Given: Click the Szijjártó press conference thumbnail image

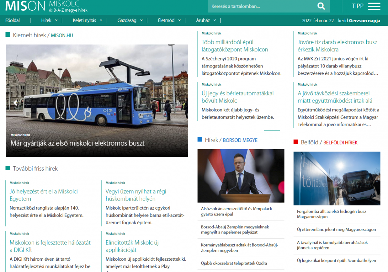Looking at the screenshot, I should [x=241, y=175].
